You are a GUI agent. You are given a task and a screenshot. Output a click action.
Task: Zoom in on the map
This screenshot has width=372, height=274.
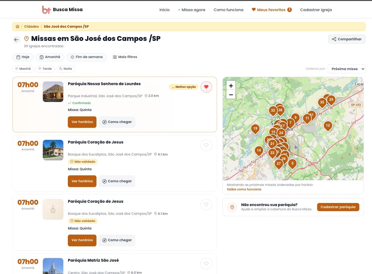click(231, 86)
